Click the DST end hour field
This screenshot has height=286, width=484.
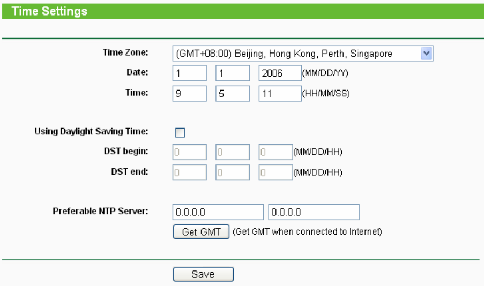coord(275,172)
